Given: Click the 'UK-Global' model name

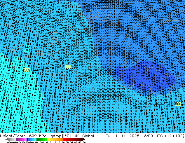Looking at the screenshot, I should pos(84,136).
